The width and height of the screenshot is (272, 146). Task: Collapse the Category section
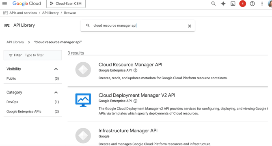[x=56, y=92]
